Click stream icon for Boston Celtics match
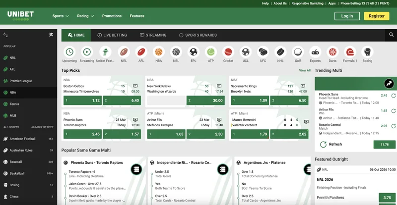Screen dimensions: 397x205 pyautogui.click(x=135, y=86)
